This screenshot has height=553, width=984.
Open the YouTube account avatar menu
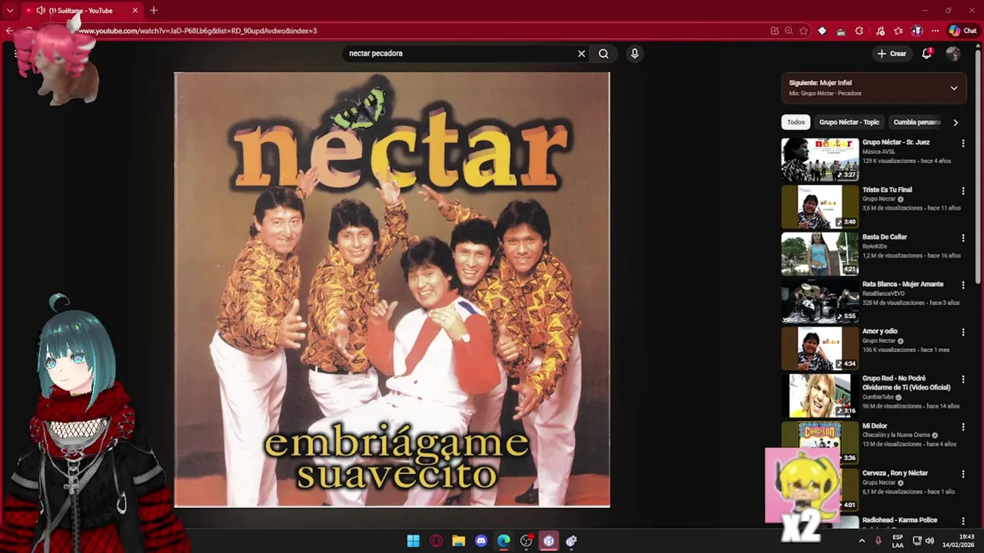point(953,54)
